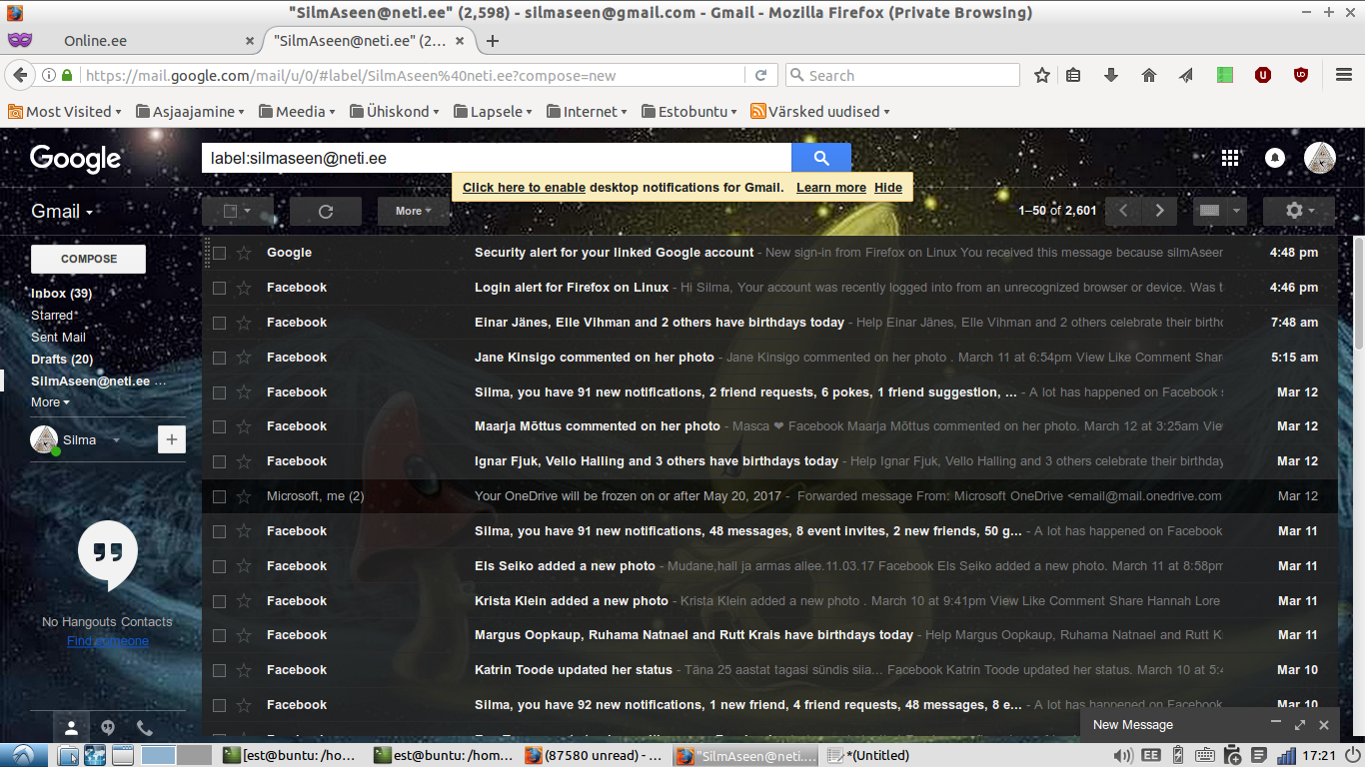Star the Login alert for Firefox email

click(244, 288)
